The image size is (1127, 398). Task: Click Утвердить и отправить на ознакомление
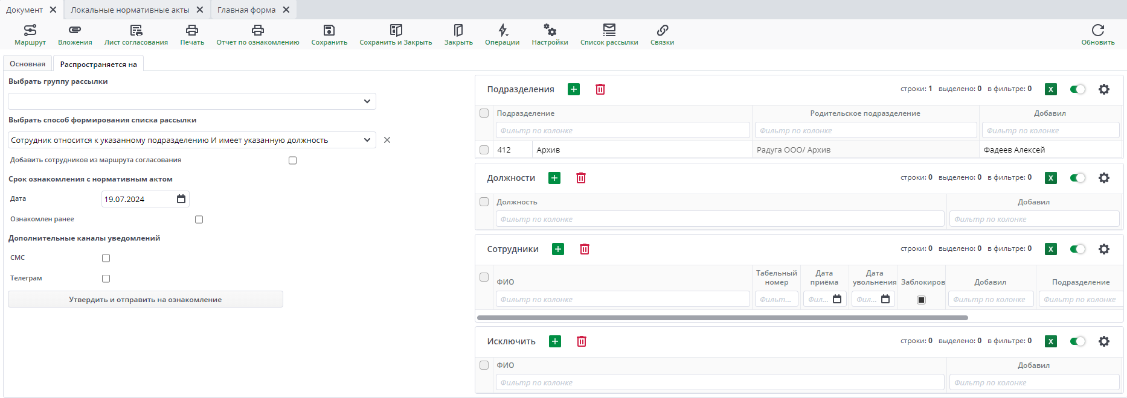tap(146, 300)
